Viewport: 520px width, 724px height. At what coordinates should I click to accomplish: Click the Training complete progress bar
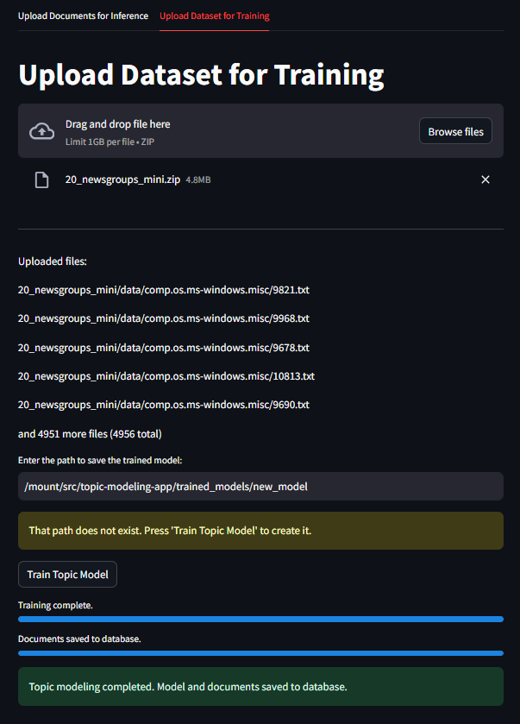[260, 620]
